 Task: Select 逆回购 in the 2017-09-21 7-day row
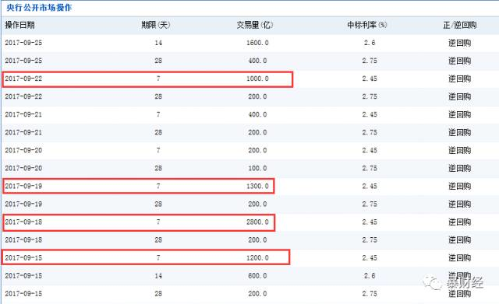click(x=459, y=114)
